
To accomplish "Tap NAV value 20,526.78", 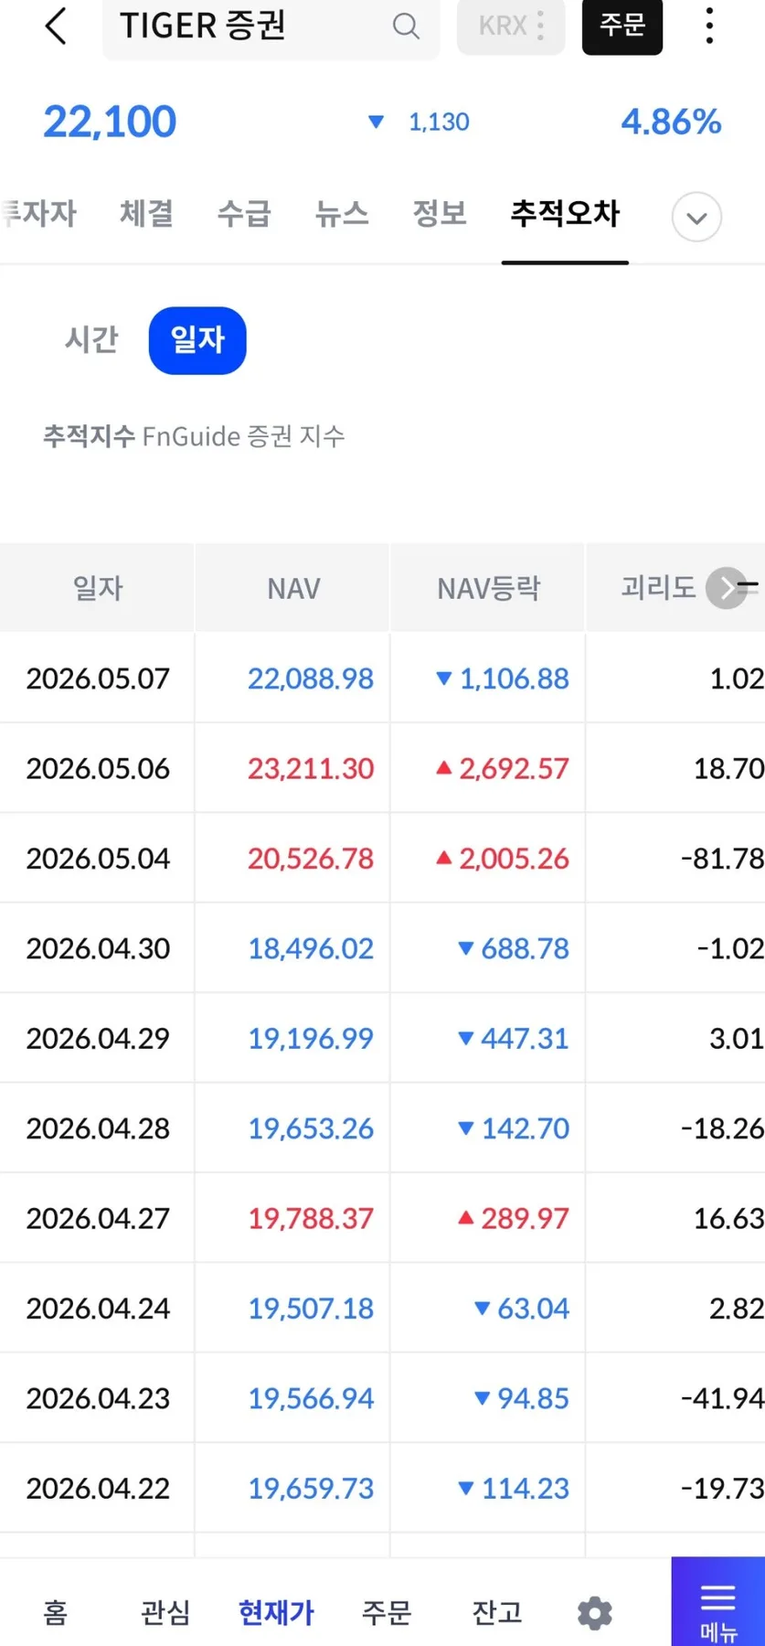I will (x=311, y=859).
